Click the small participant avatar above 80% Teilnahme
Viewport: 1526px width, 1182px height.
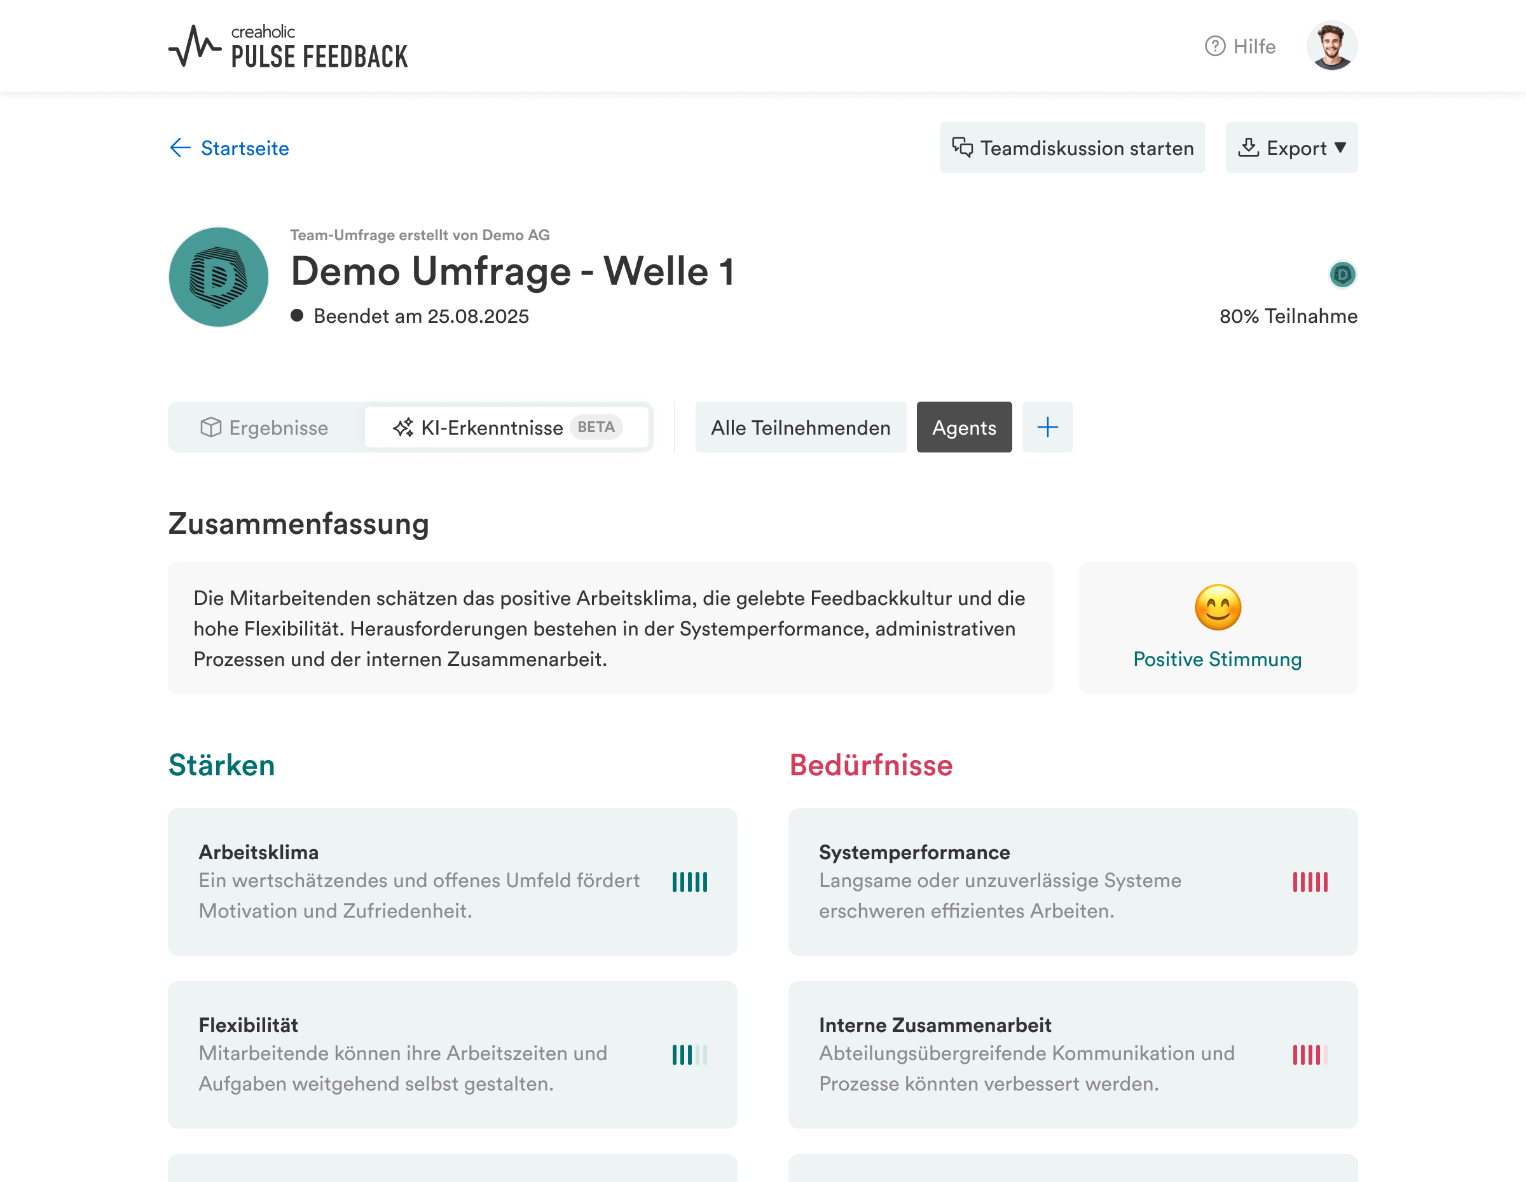[1342, 275]
